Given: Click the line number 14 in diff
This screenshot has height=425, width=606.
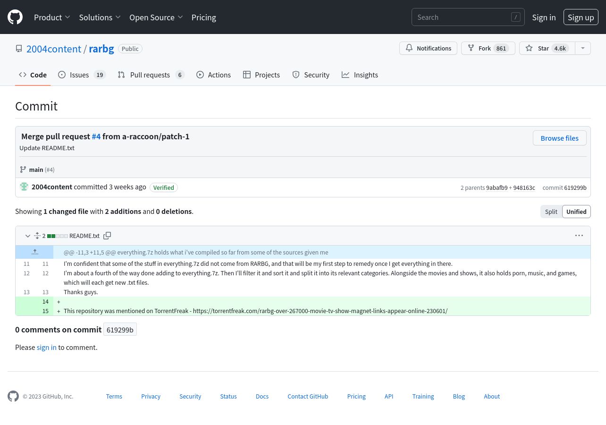Looking at the screenshot, I should coord(45,301).
